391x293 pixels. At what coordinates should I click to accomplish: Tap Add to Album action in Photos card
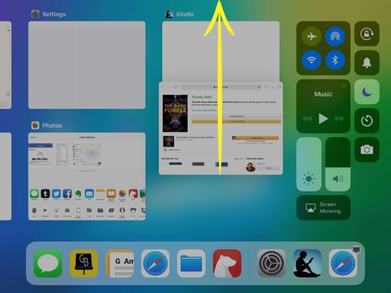(67, 210)
